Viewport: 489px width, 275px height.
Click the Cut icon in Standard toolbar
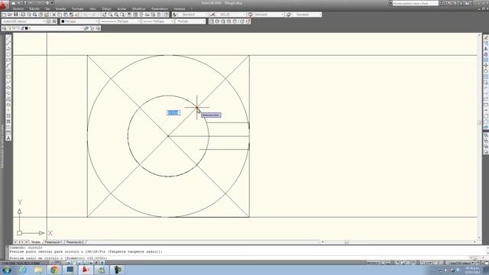tap(54, 15)
